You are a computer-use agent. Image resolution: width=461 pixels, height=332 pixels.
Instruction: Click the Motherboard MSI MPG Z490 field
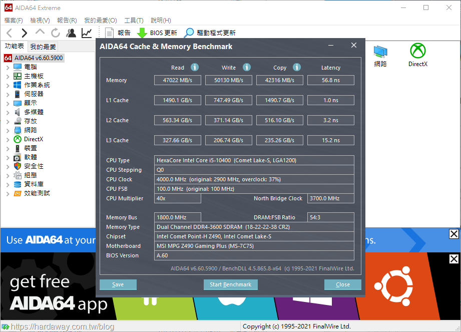click(254, 246)
